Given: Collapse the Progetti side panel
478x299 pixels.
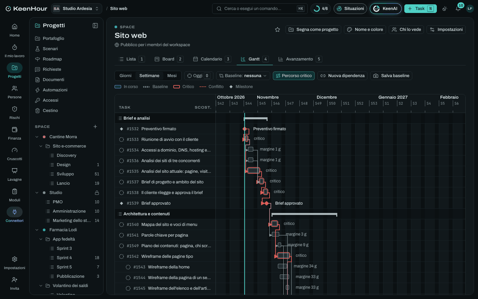Looking at the screenshot, I should click(95, 26).
